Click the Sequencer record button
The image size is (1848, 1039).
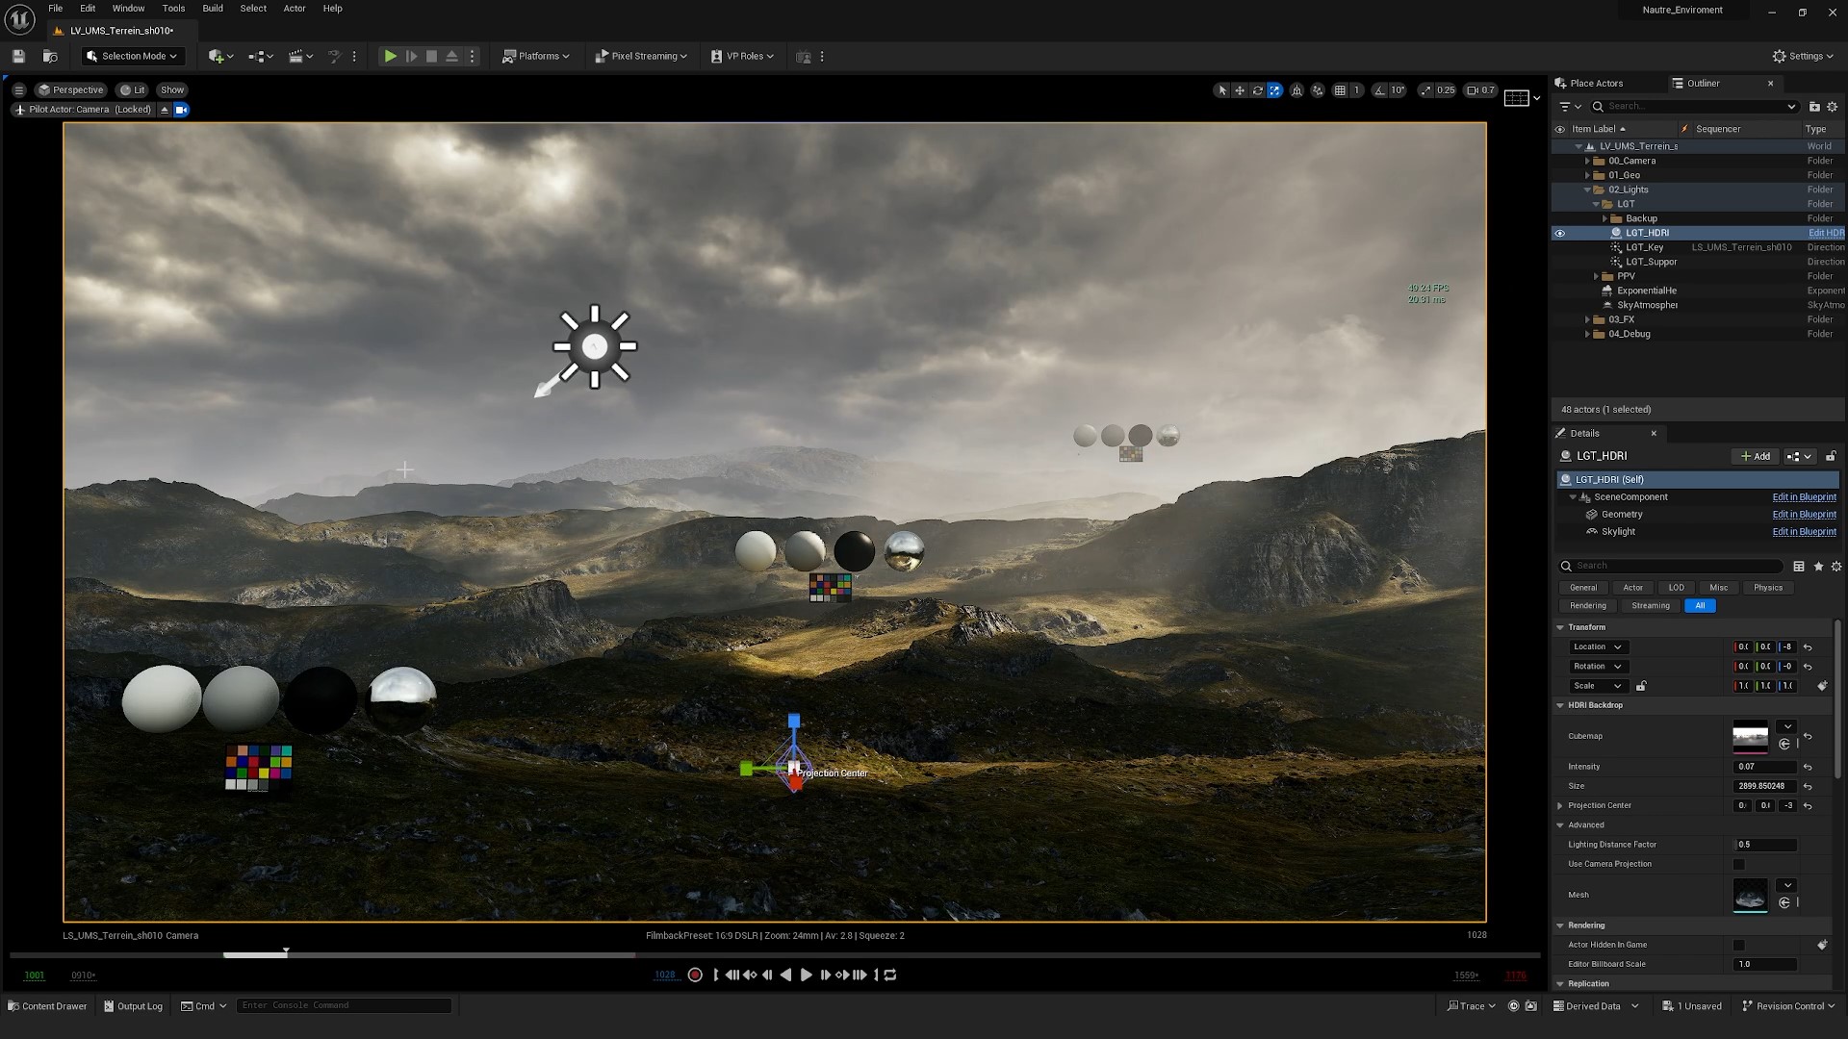[x=695, y=975]
